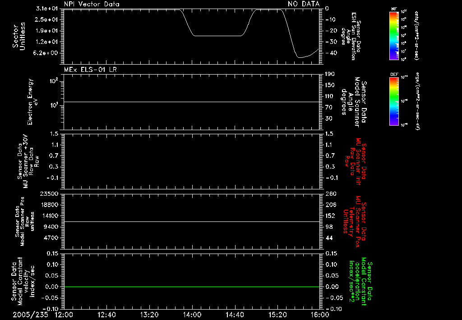Click the 4700 scanner position tick label

tap(51, 238)
